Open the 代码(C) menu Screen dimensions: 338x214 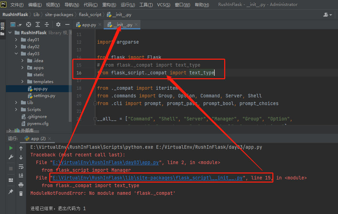point(90,5)
